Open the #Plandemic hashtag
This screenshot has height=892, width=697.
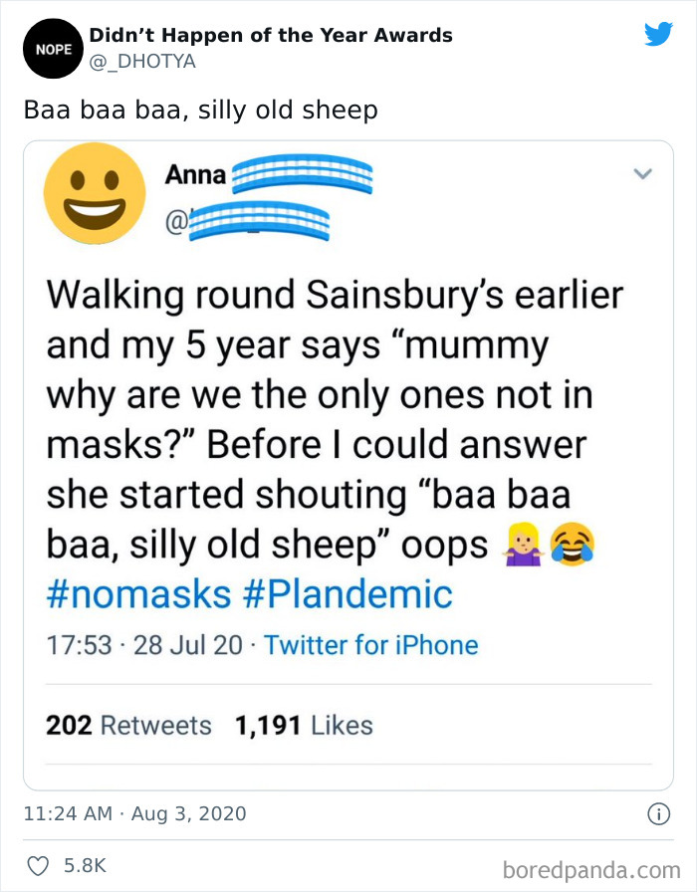(x=348, y=594)
